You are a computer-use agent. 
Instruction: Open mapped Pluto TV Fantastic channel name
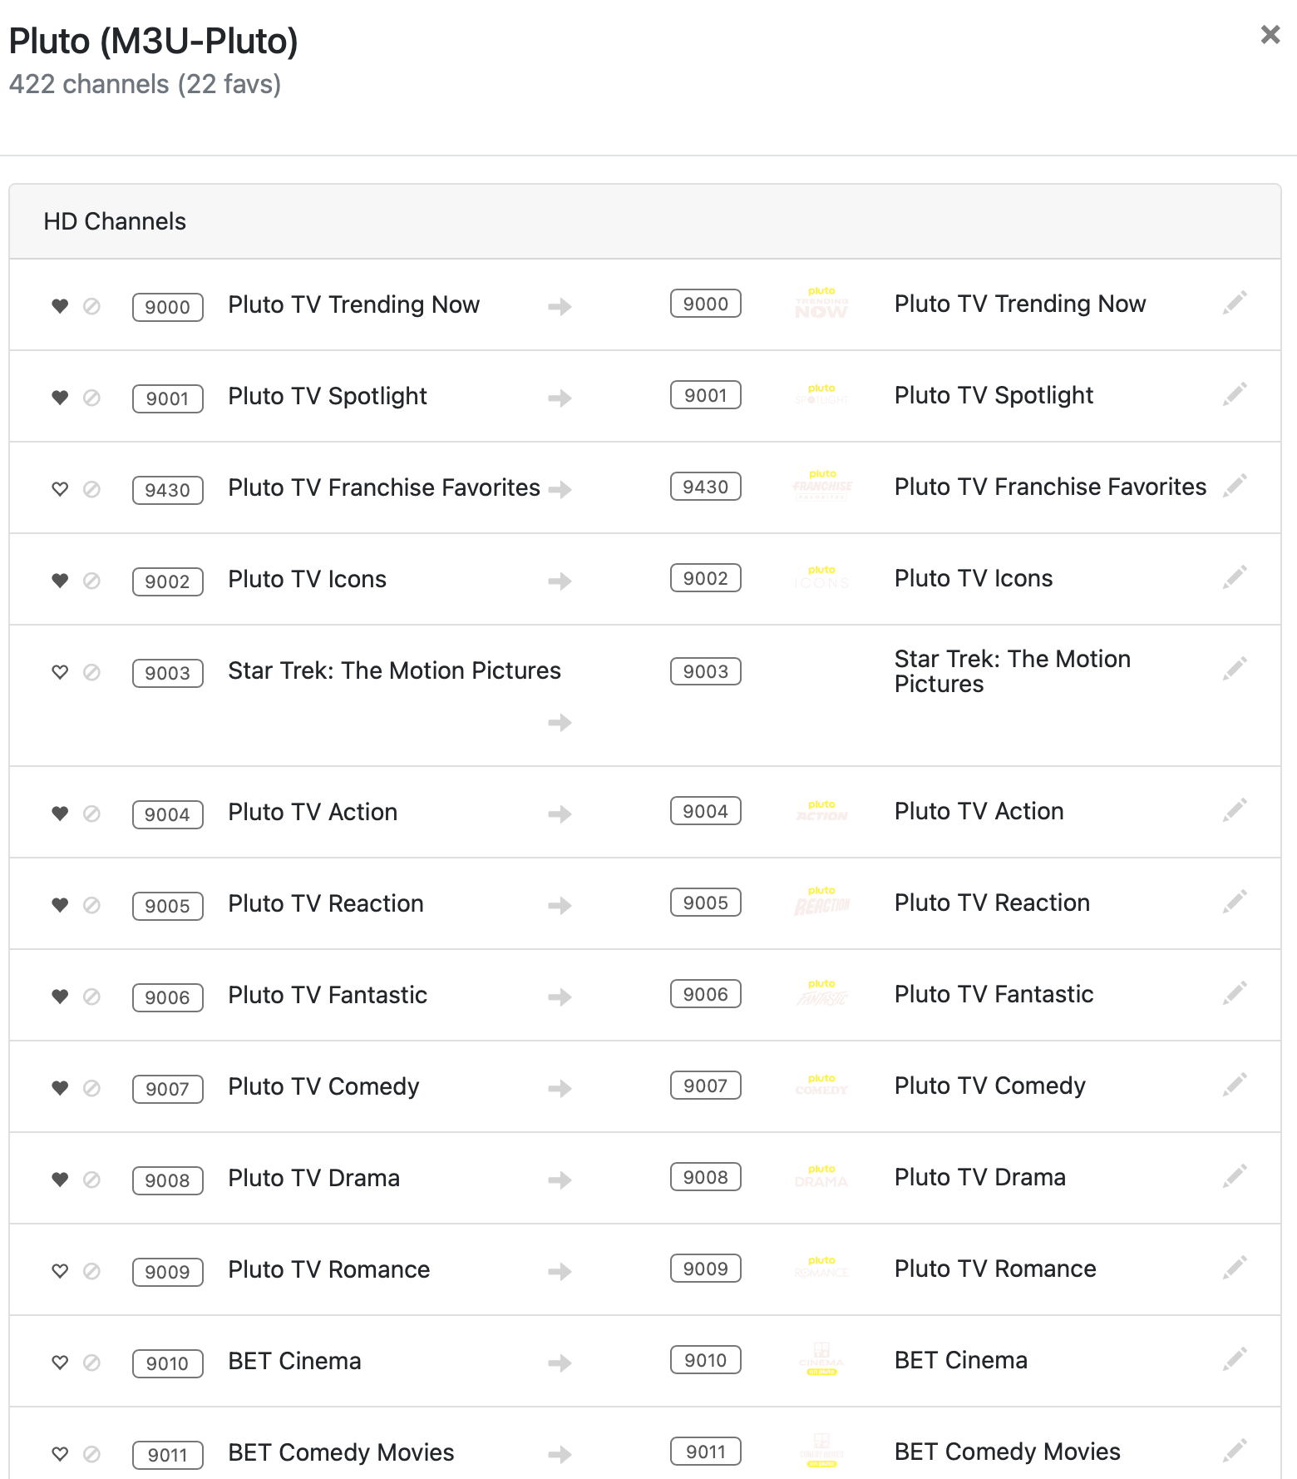click(994, 994)
